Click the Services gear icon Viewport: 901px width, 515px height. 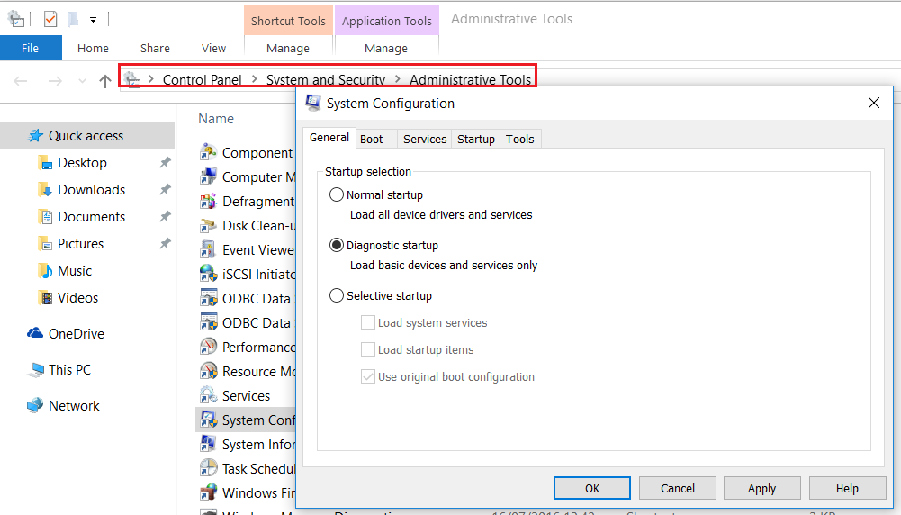pos(208,395)
